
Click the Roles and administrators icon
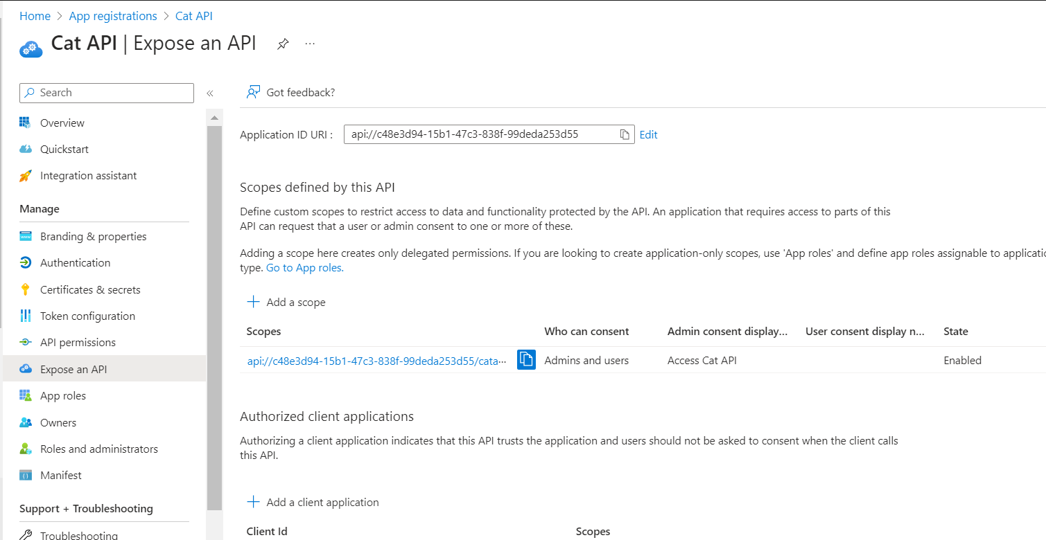pos(26,449)
